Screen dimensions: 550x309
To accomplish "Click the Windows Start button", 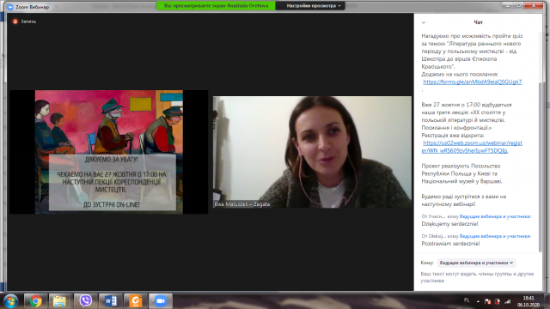I will click(10, 301).
